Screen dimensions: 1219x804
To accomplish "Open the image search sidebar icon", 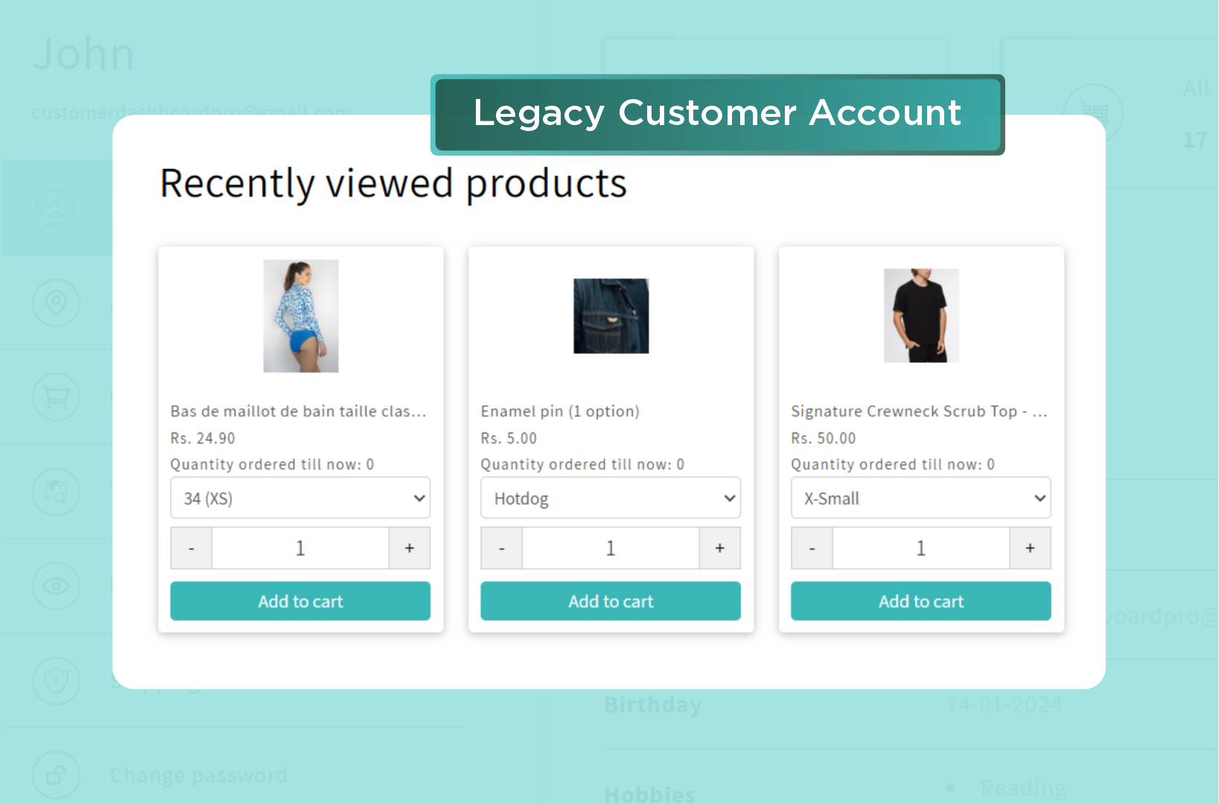I will tap(56, 491).
